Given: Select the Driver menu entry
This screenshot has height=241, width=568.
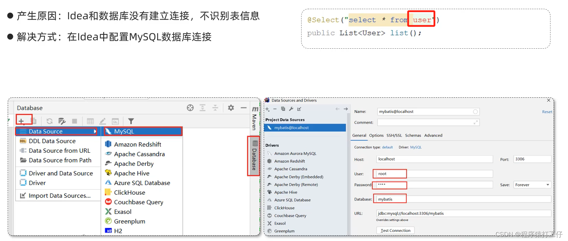Looking at the screenshot, I should tap(58, 183).
